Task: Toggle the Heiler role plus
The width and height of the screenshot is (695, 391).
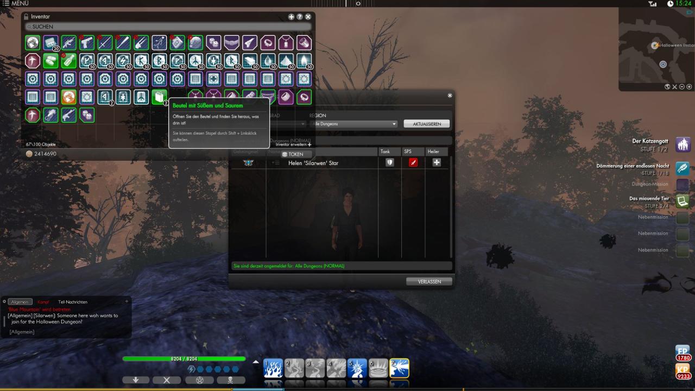Action: tap(437, 162)
